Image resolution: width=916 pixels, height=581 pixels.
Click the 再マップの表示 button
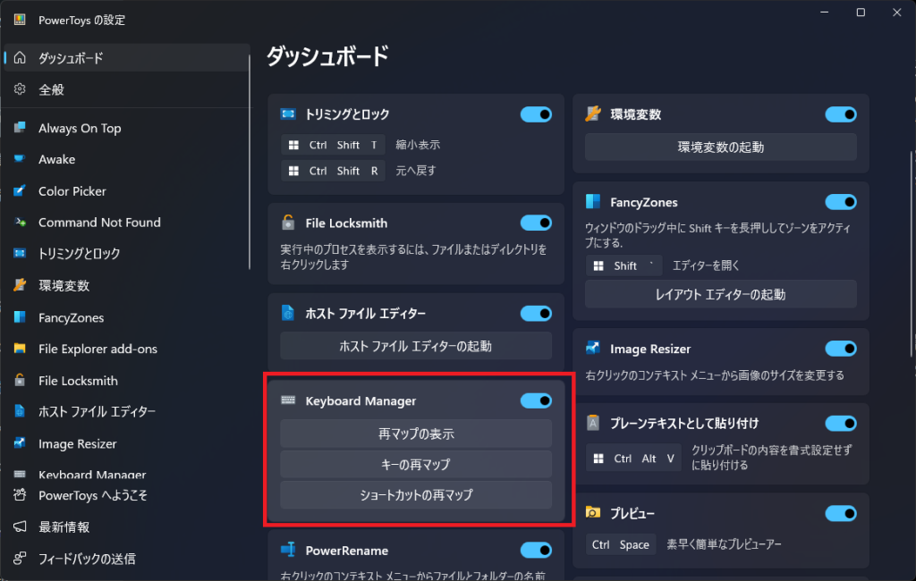click(x=416, y=434)
